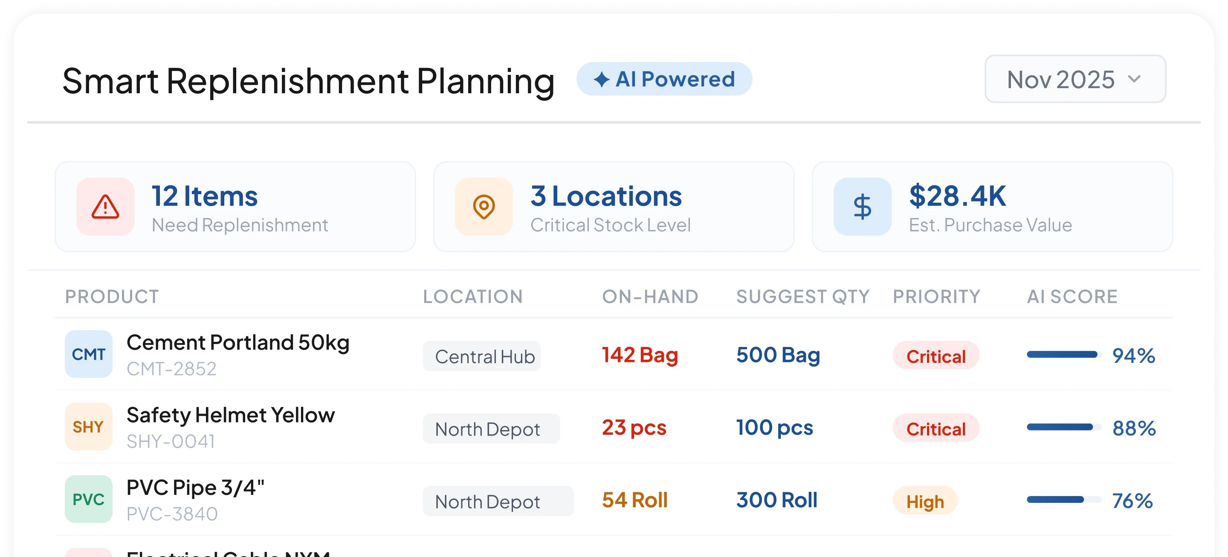1228x557 pixels.
Task: Click the AI Powered badge
Action: click(x=664, y=79)
